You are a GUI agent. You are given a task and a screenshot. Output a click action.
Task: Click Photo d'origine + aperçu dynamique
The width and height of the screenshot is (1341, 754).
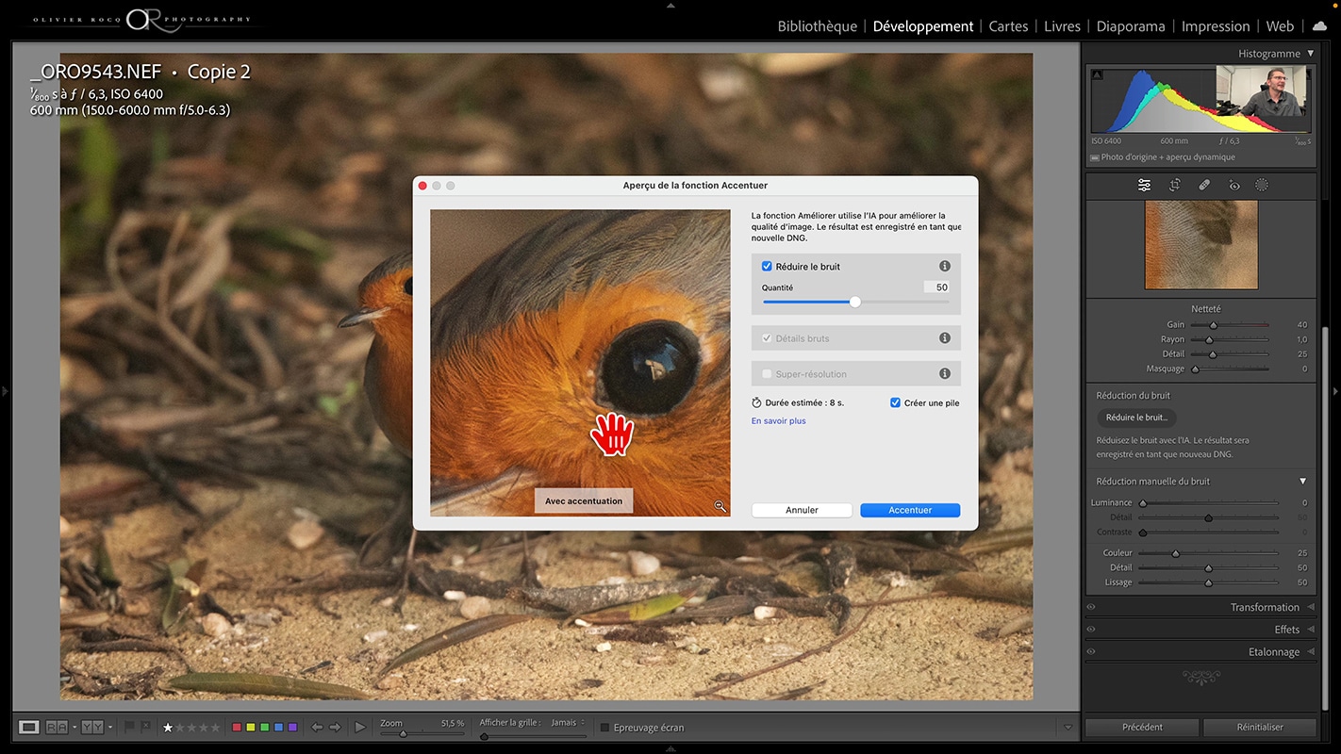tap(1167, 157)
